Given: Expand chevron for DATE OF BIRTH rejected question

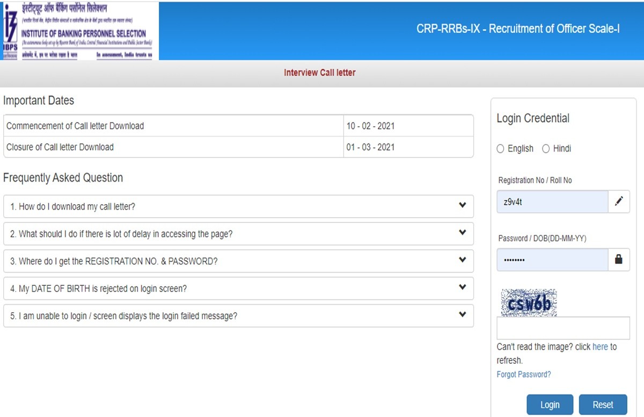Looking at the screenshot, I should click(x=462, y=288).
